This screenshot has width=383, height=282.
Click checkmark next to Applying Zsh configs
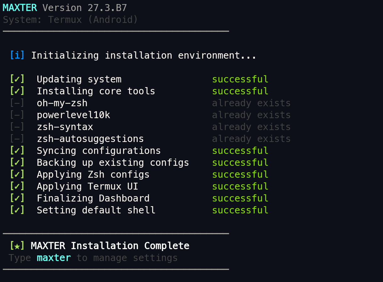tap(17, 175)
